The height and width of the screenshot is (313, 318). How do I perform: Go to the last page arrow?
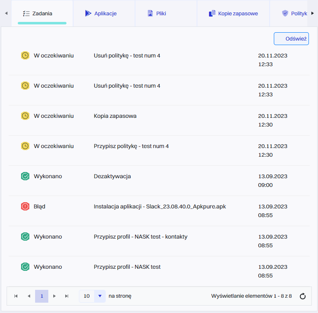pos(66,296)
